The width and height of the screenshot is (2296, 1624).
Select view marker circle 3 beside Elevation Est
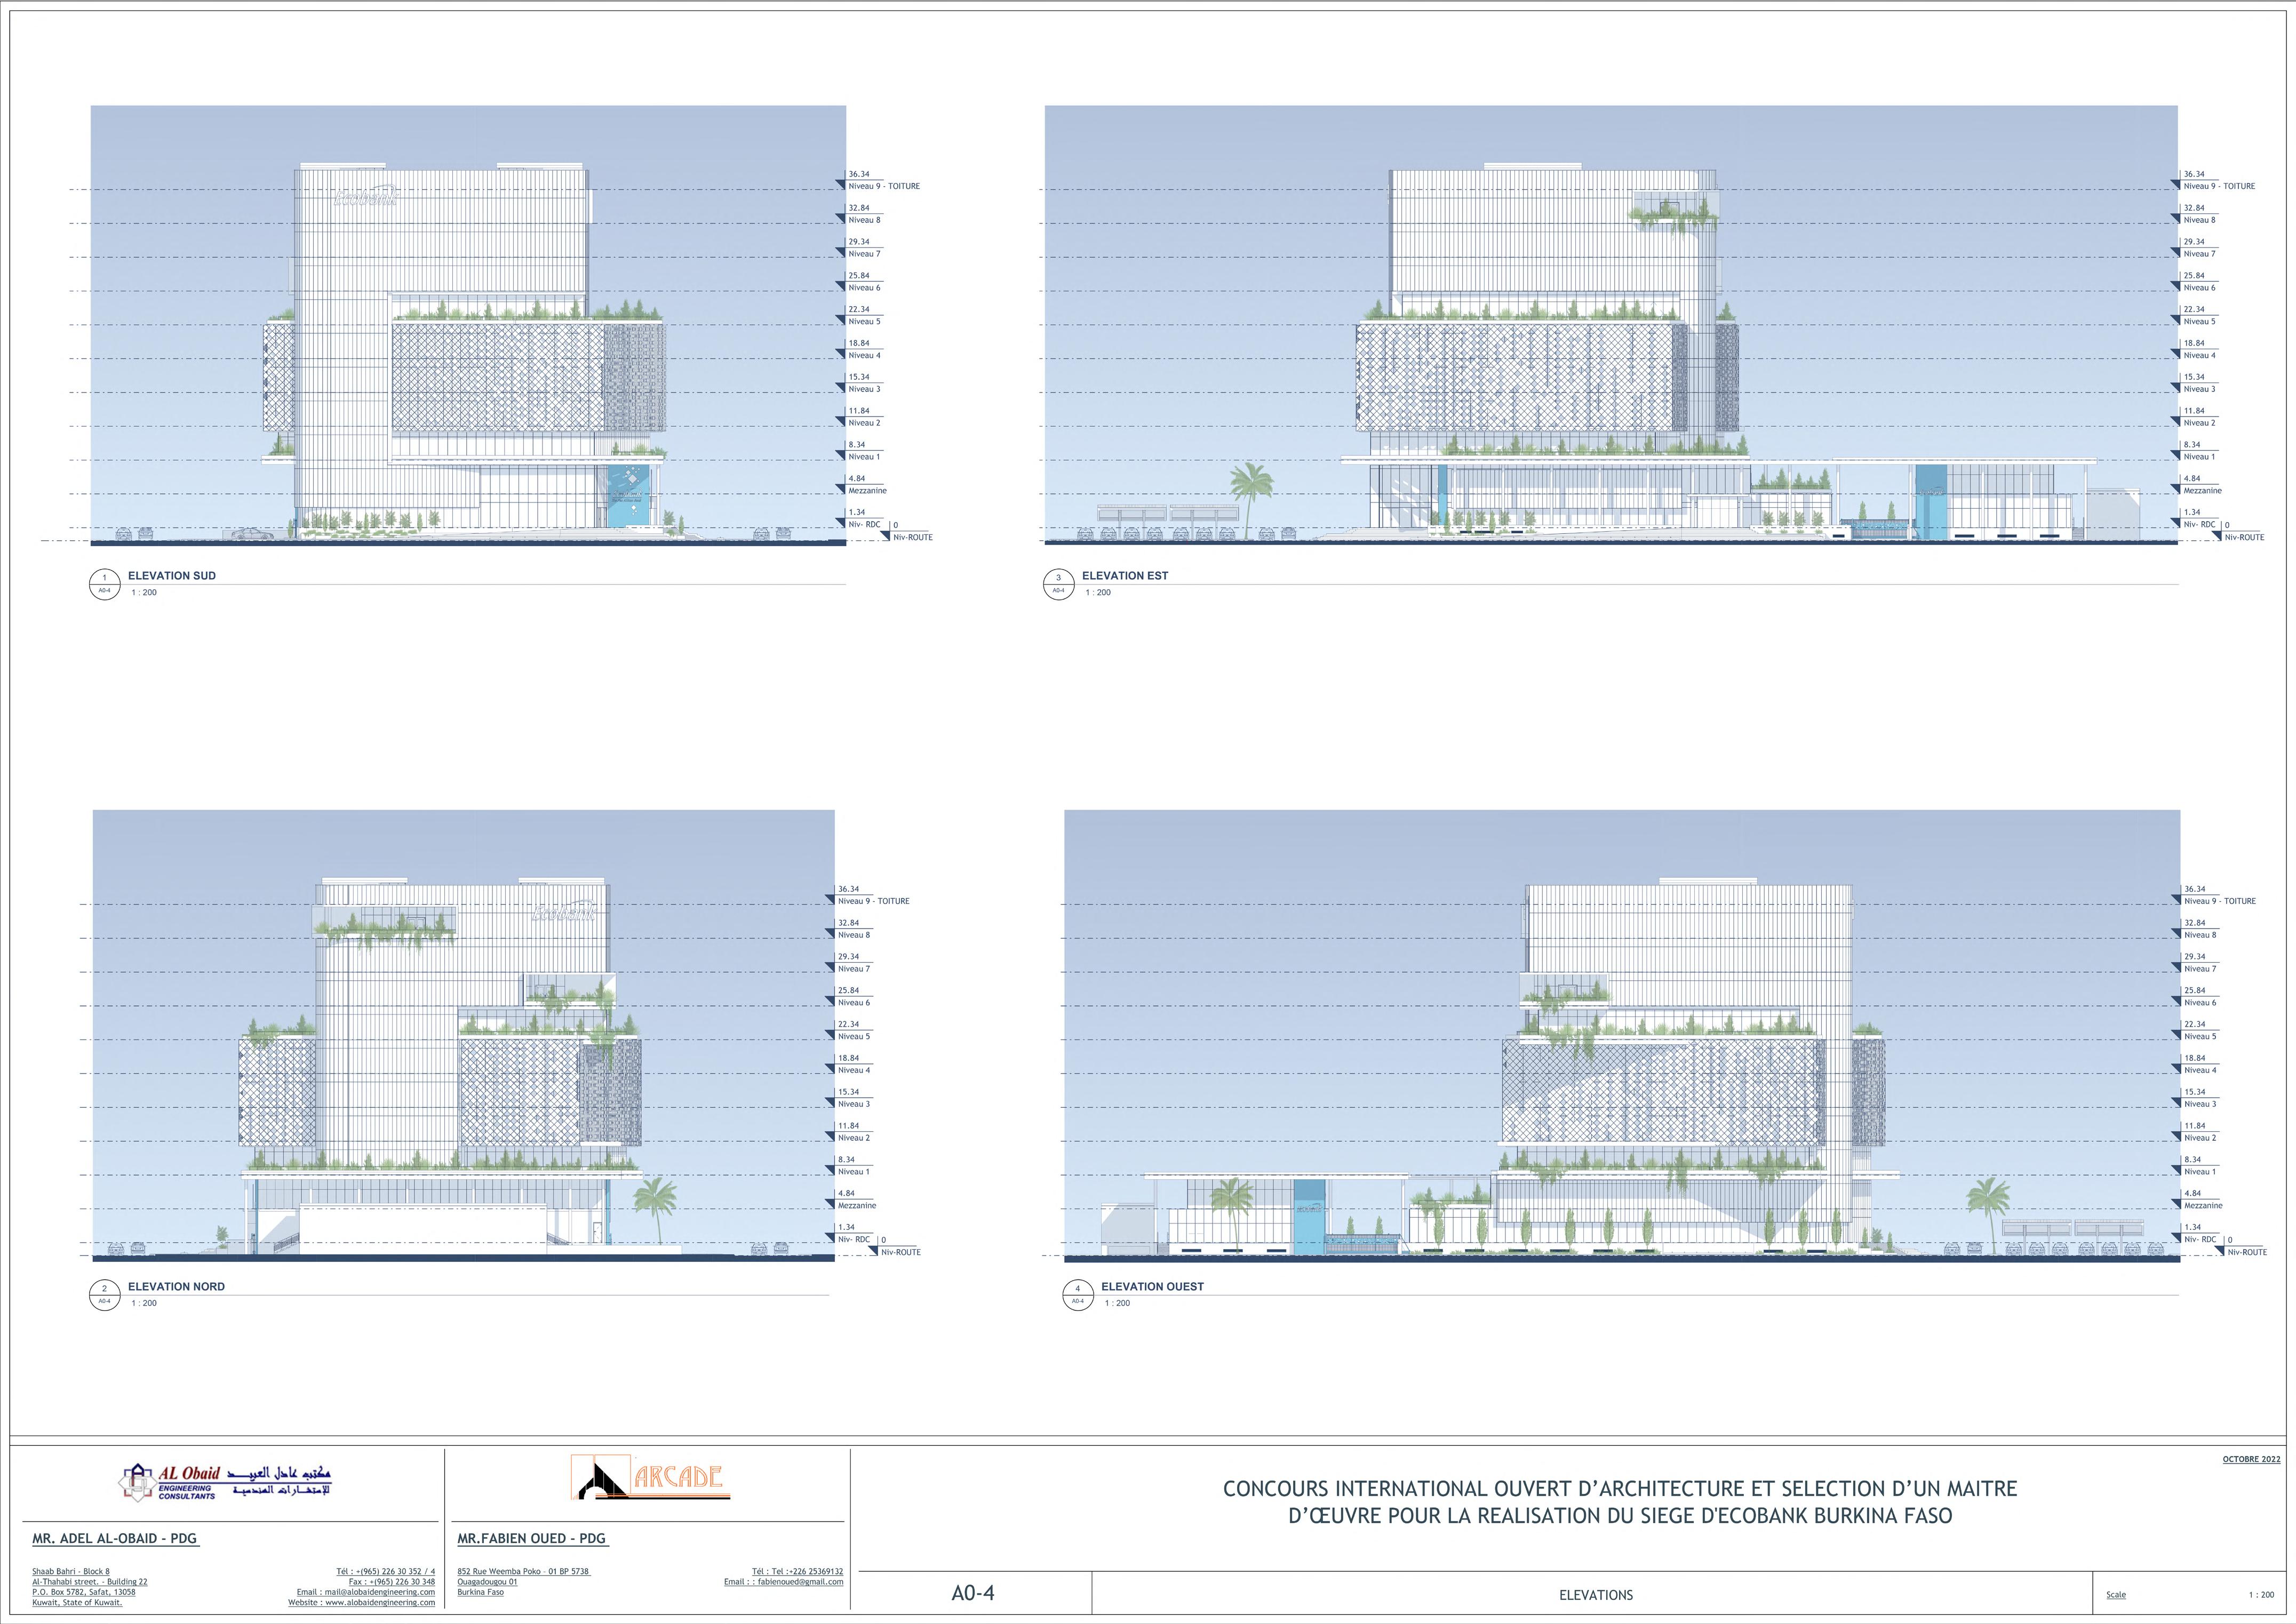pos(1058,584)
